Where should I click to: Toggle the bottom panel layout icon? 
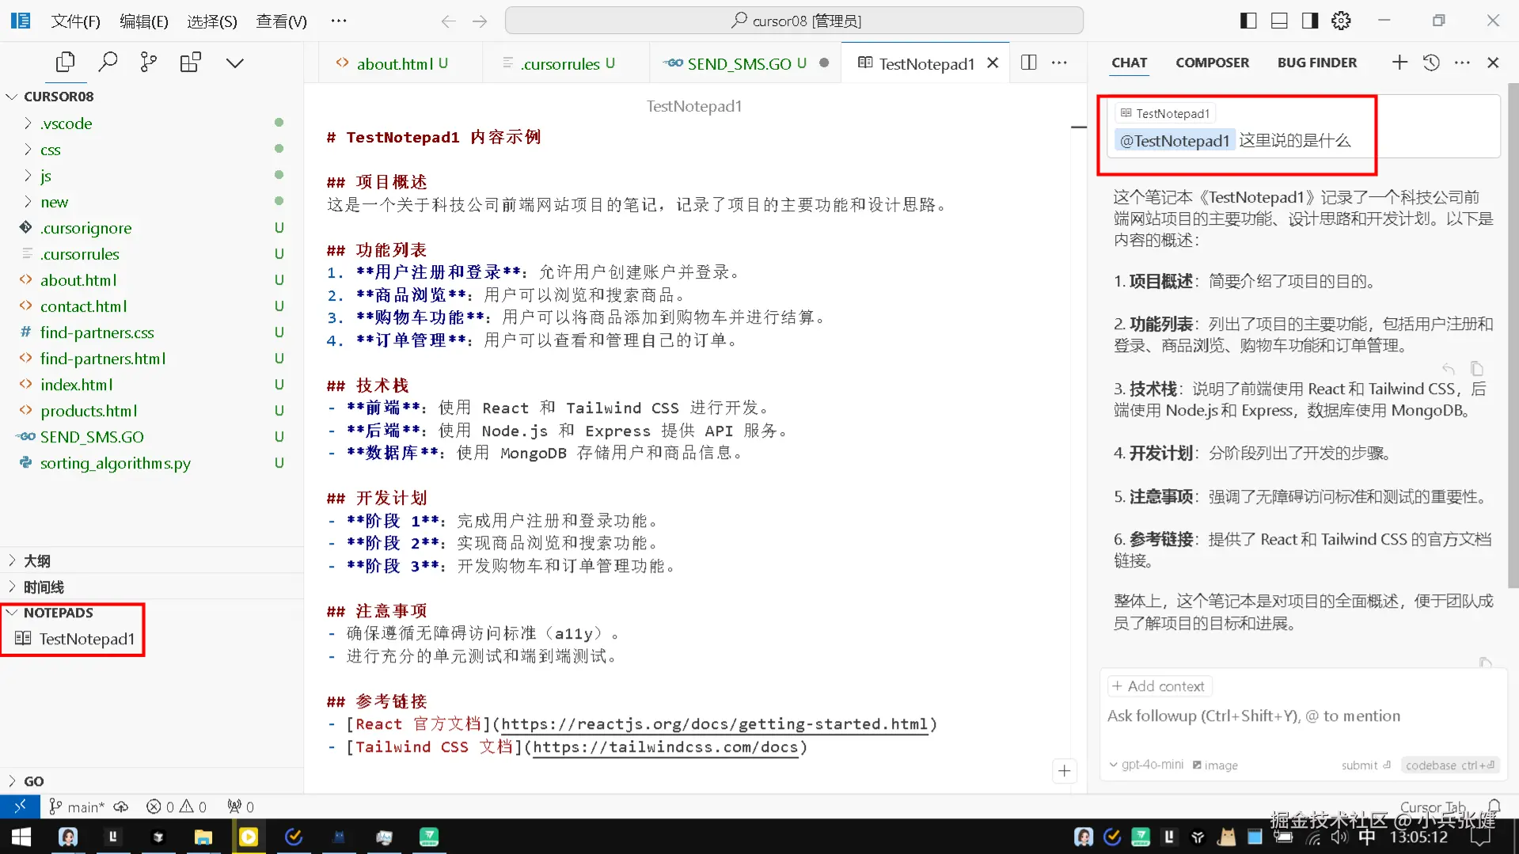coord(1279,21)
